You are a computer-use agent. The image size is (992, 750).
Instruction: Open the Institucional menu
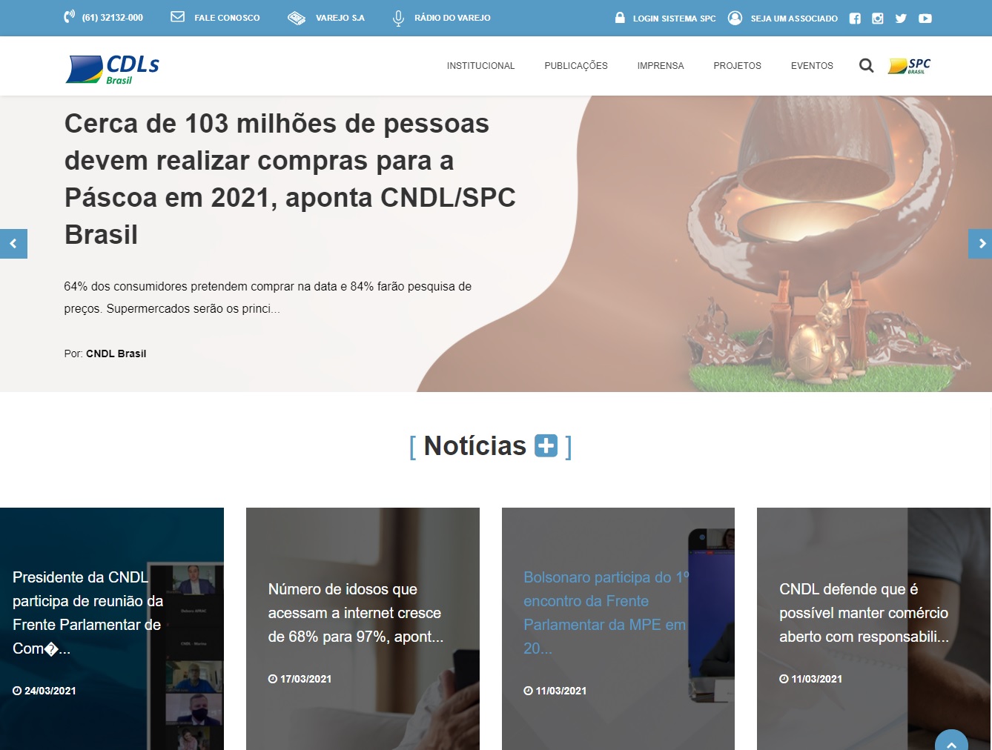pos(480,66)
